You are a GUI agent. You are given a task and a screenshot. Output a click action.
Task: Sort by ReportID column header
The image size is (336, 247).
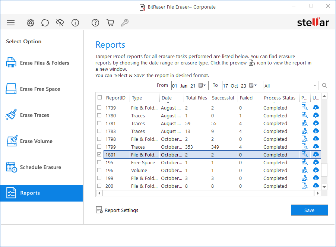(116, 98)
